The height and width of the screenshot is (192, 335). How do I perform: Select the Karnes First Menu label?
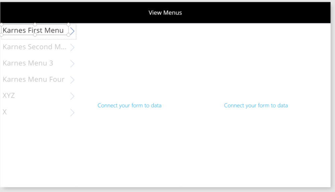click(x=33, y=30)
